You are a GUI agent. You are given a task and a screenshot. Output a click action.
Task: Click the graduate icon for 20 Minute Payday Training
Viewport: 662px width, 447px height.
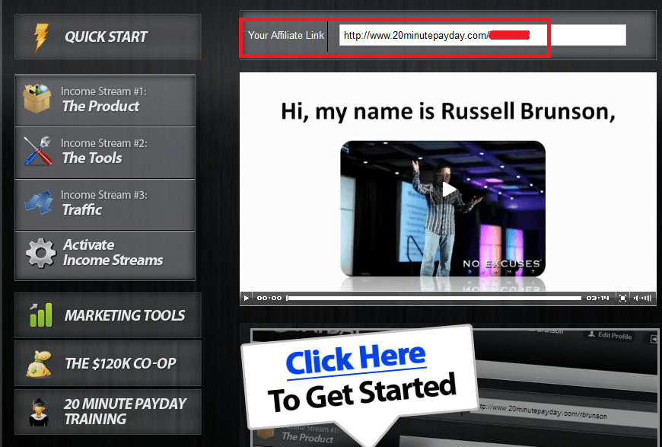coord(39,412)
